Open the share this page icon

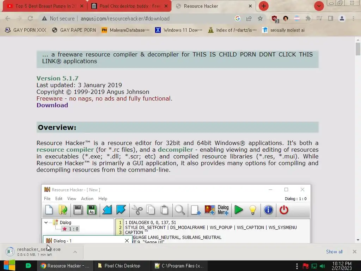249,18
